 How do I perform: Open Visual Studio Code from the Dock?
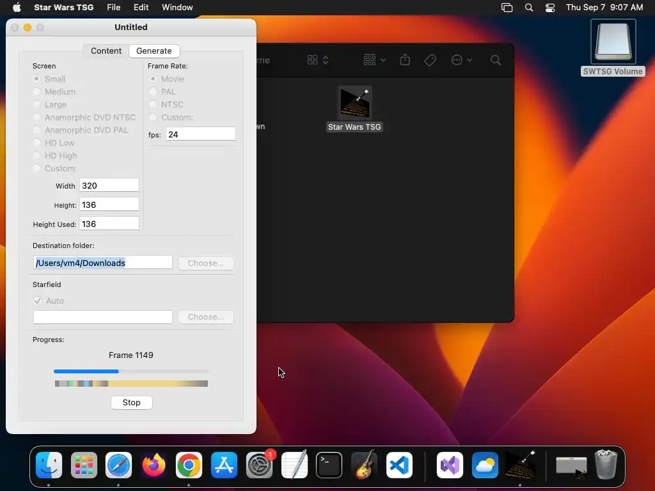pyautogui.click(x=399, y=465)
